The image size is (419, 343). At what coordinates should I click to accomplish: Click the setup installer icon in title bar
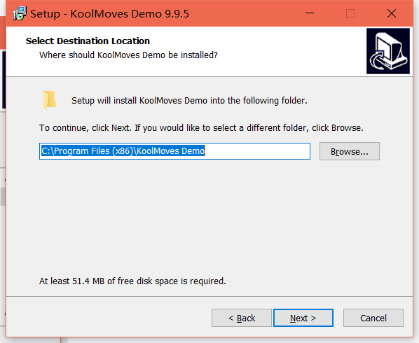point(20,13)
